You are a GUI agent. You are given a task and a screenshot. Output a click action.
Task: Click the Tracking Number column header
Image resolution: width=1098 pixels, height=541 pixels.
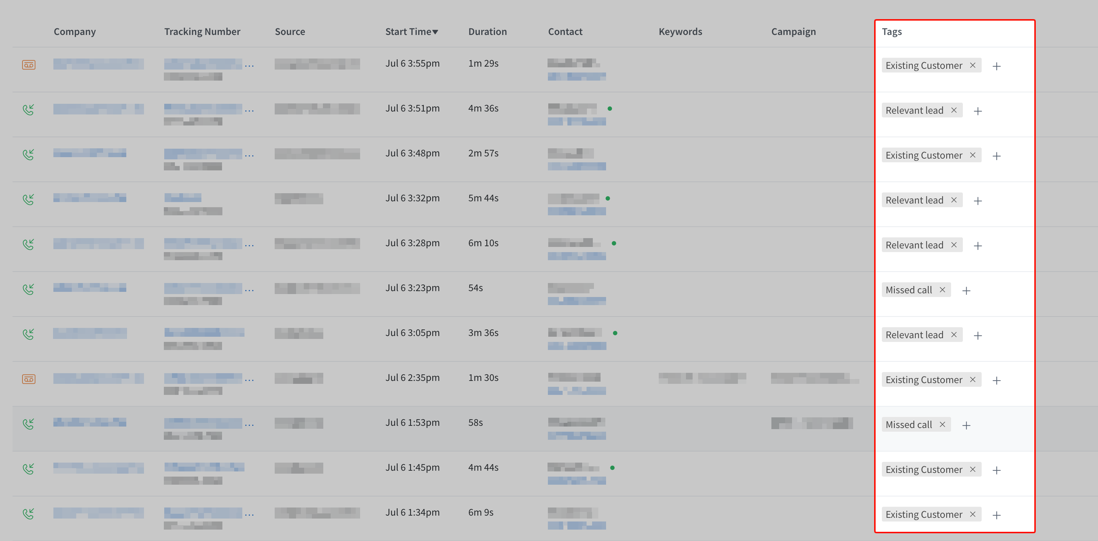point(202,32)
